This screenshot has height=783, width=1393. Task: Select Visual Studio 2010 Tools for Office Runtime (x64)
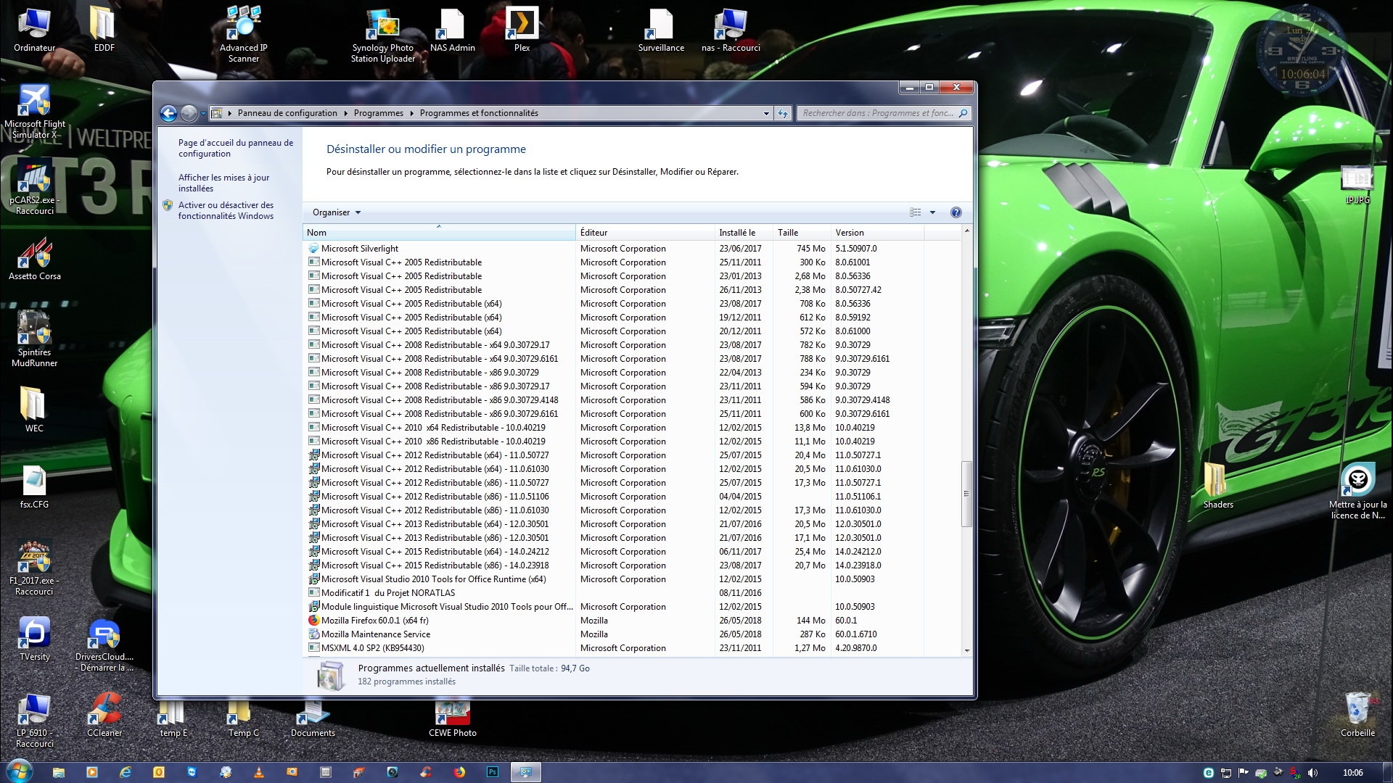(631, 579)
